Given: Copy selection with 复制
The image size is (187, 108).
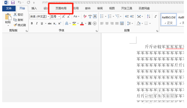Looking at the screenshot, I should 18,20.
